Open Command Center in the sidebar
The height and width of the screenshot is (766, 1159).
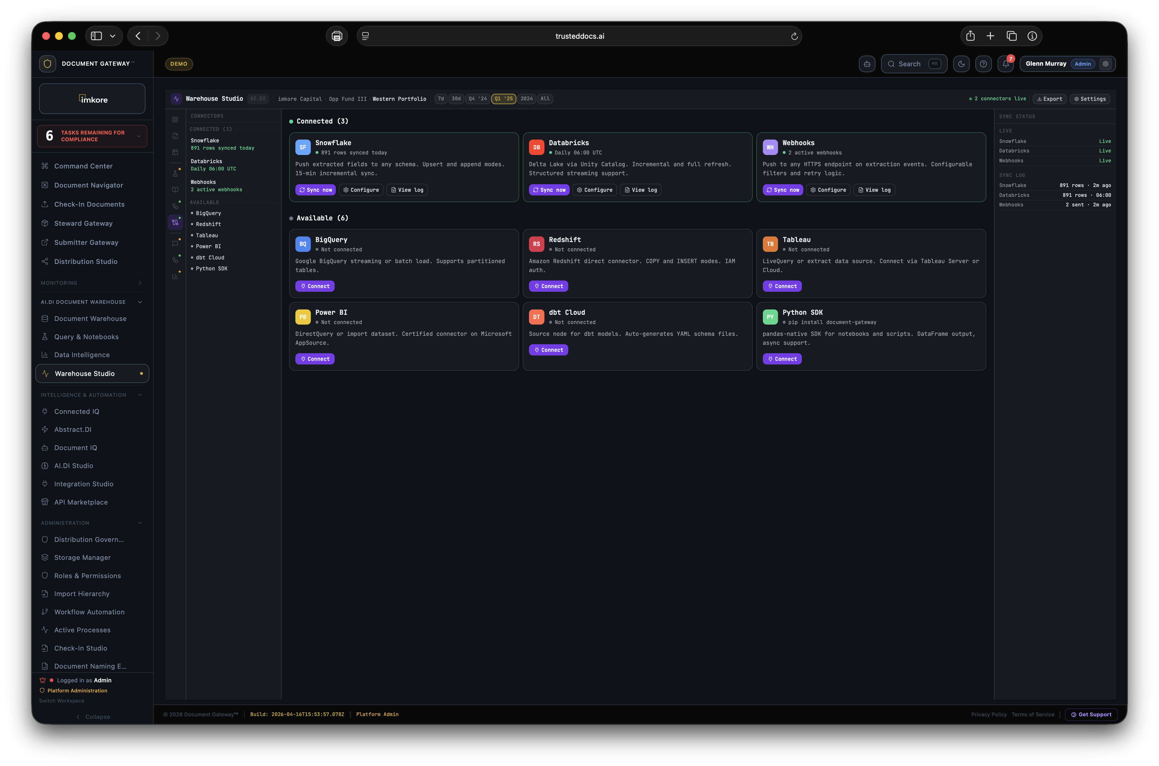point(92,166)
